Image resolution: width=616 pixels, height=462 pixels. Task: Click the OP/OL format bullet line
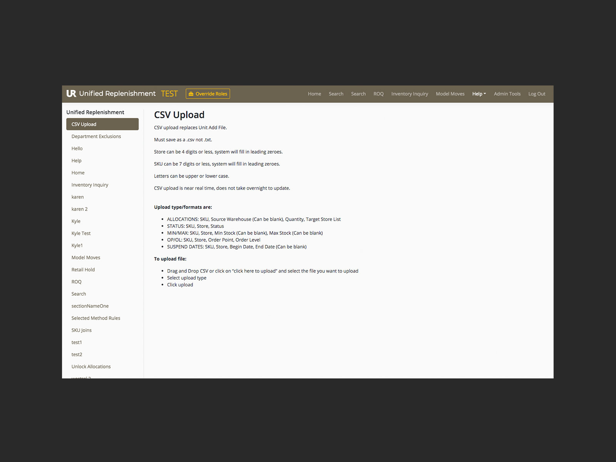coord(214,240)
